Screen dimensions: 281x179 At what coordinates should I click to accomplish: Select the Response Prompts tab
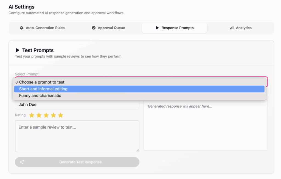pos(174,28)
